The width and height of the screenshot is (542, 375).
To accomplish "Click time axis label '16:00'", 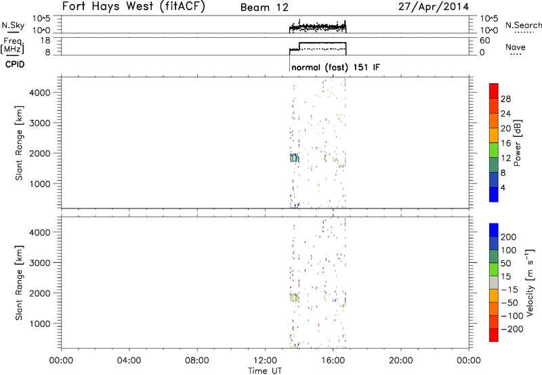I will [x=333, y=361].
